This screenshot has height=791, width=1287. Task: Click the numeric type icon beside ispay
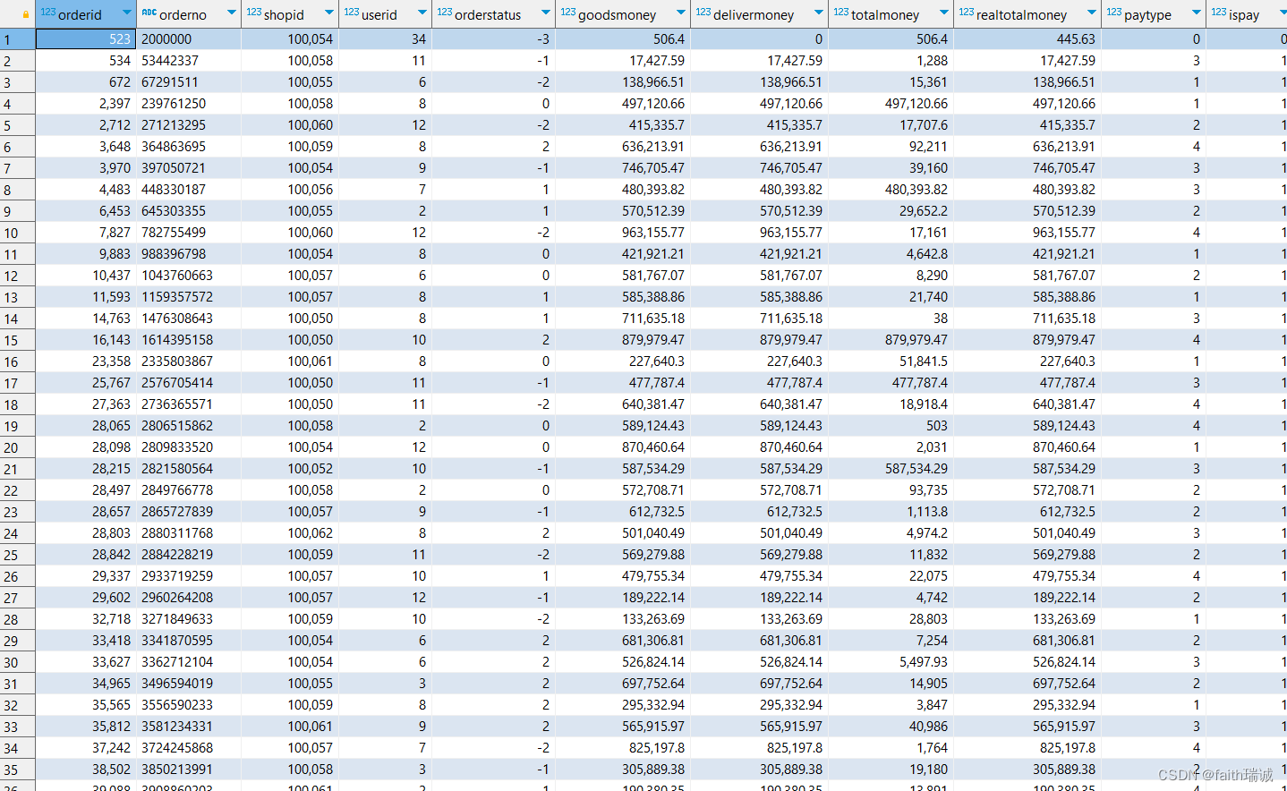[x=1219, y=13]
